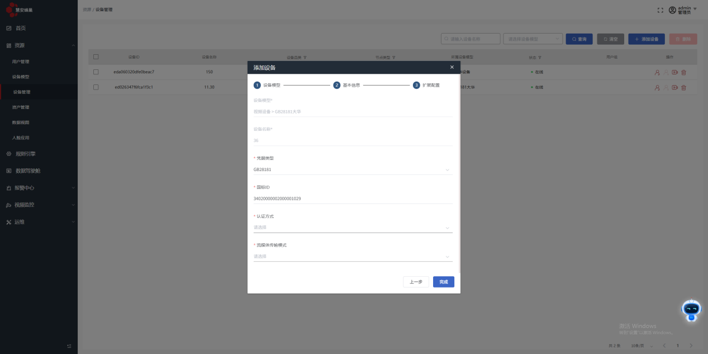Click the 国标ID input field

352,199
